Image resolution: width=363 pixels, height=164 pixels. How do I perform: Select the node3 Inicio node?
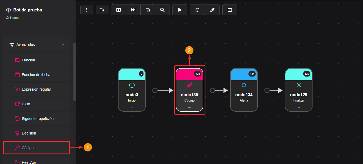[x=132, y=90]
